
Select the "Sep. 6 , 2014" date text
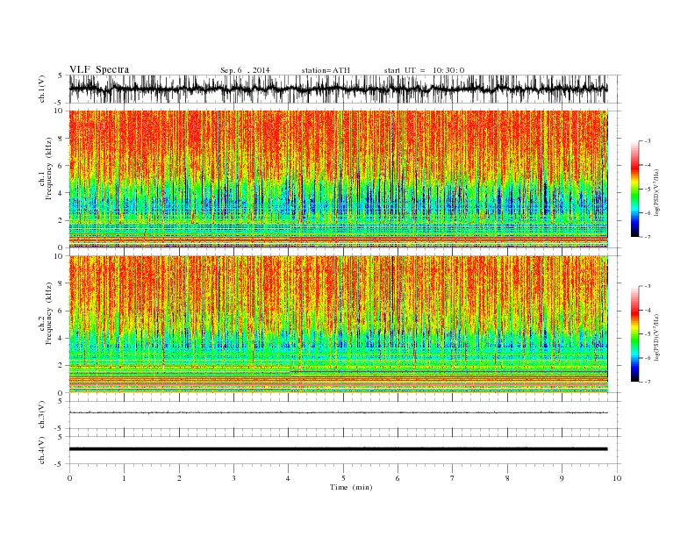coord(245,70)
